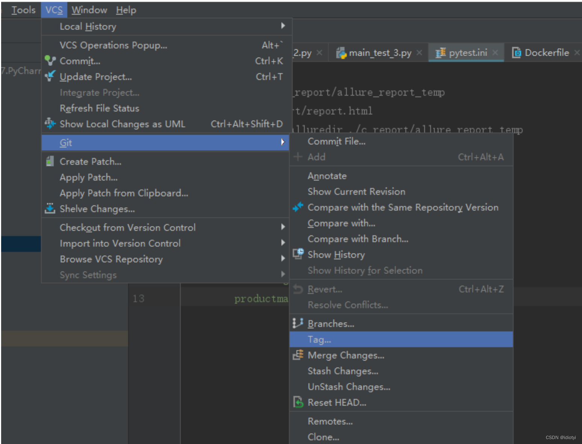The image size is (582, 444).
Task: Click the t/report.html code line
Action: click(333, 111)
